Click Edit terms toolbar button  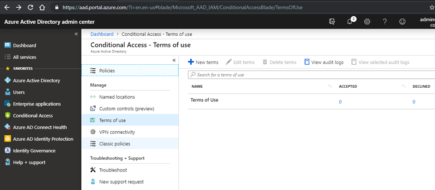[x=240, y=62]
